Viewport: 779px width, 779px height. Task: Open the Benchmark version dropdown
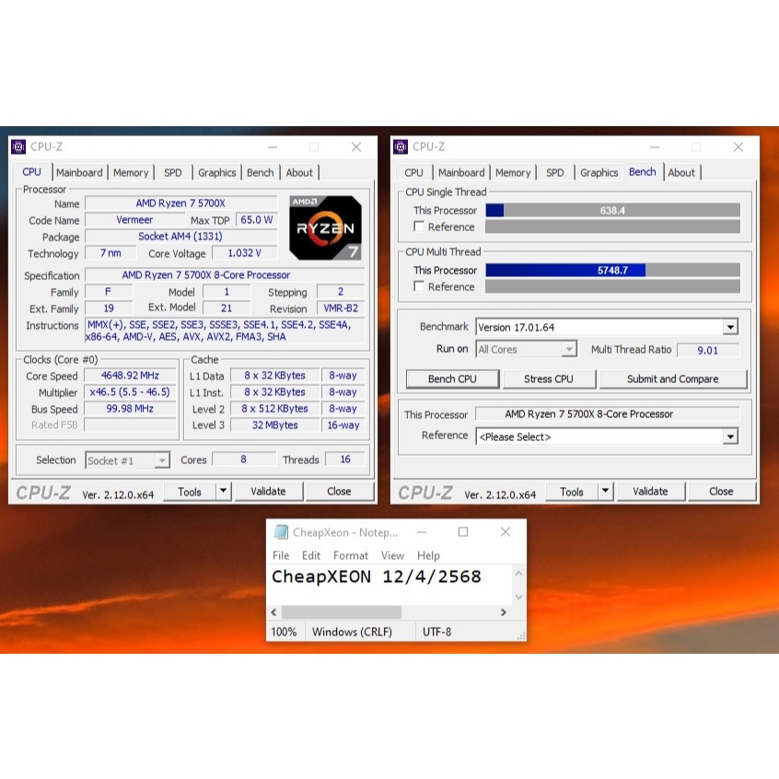729,327
